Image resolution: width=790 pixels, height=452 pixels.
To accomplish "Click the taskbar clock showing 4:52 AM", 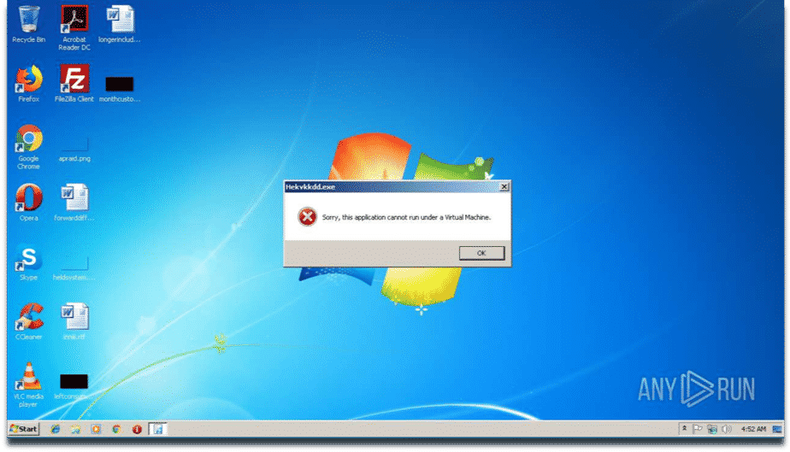I will 753,429.
